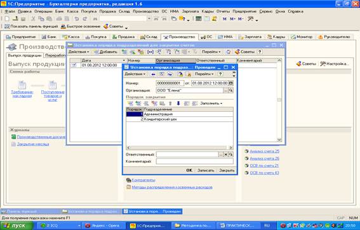Click magnifier icon next to Ответственный field
Image resolution: width=360 pixels, height=230 pixels.
click(230, 154)
